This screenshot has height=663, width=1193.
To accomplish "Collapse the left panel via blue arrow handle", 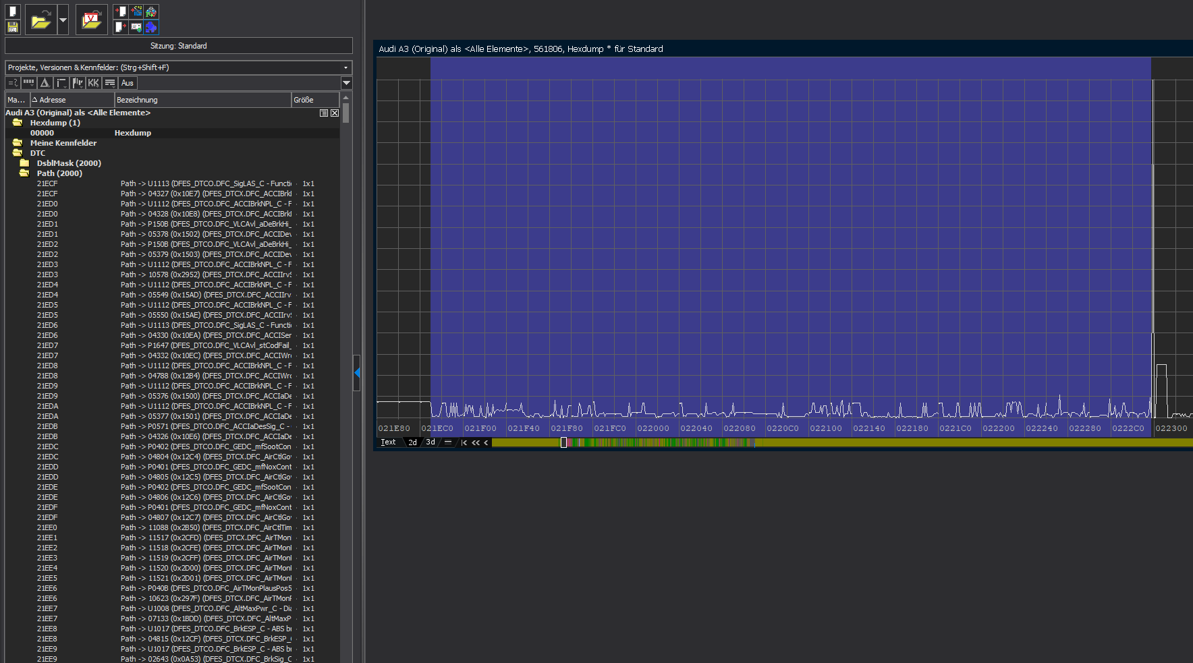I will (x=357, y=372).
